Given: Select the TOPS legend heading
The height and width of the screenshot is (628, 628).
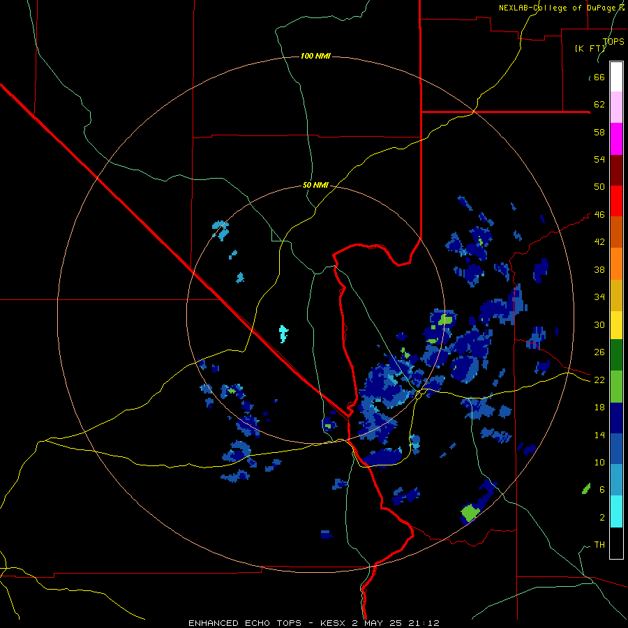Looking at the screenshot, I should pyautogui.click(x=613, y=42).
